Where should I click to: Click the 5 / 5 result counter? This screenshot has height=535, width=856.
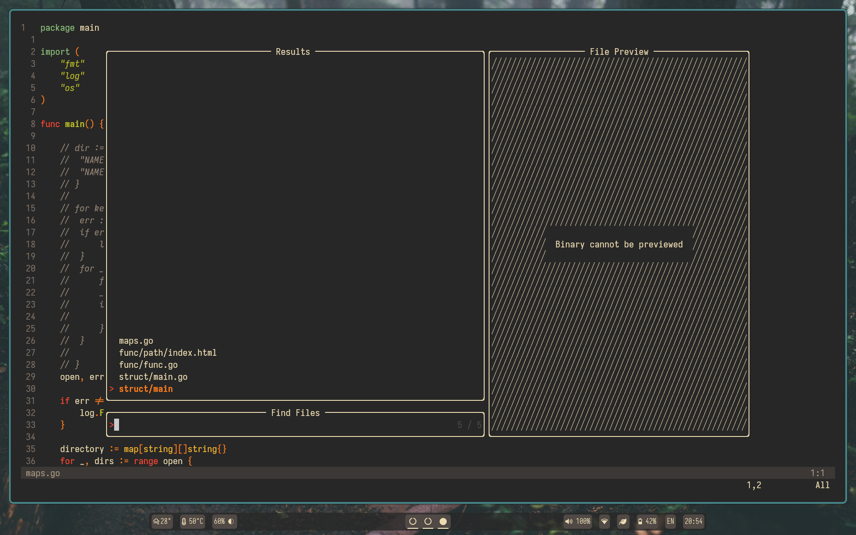click(x=469, y=424)
